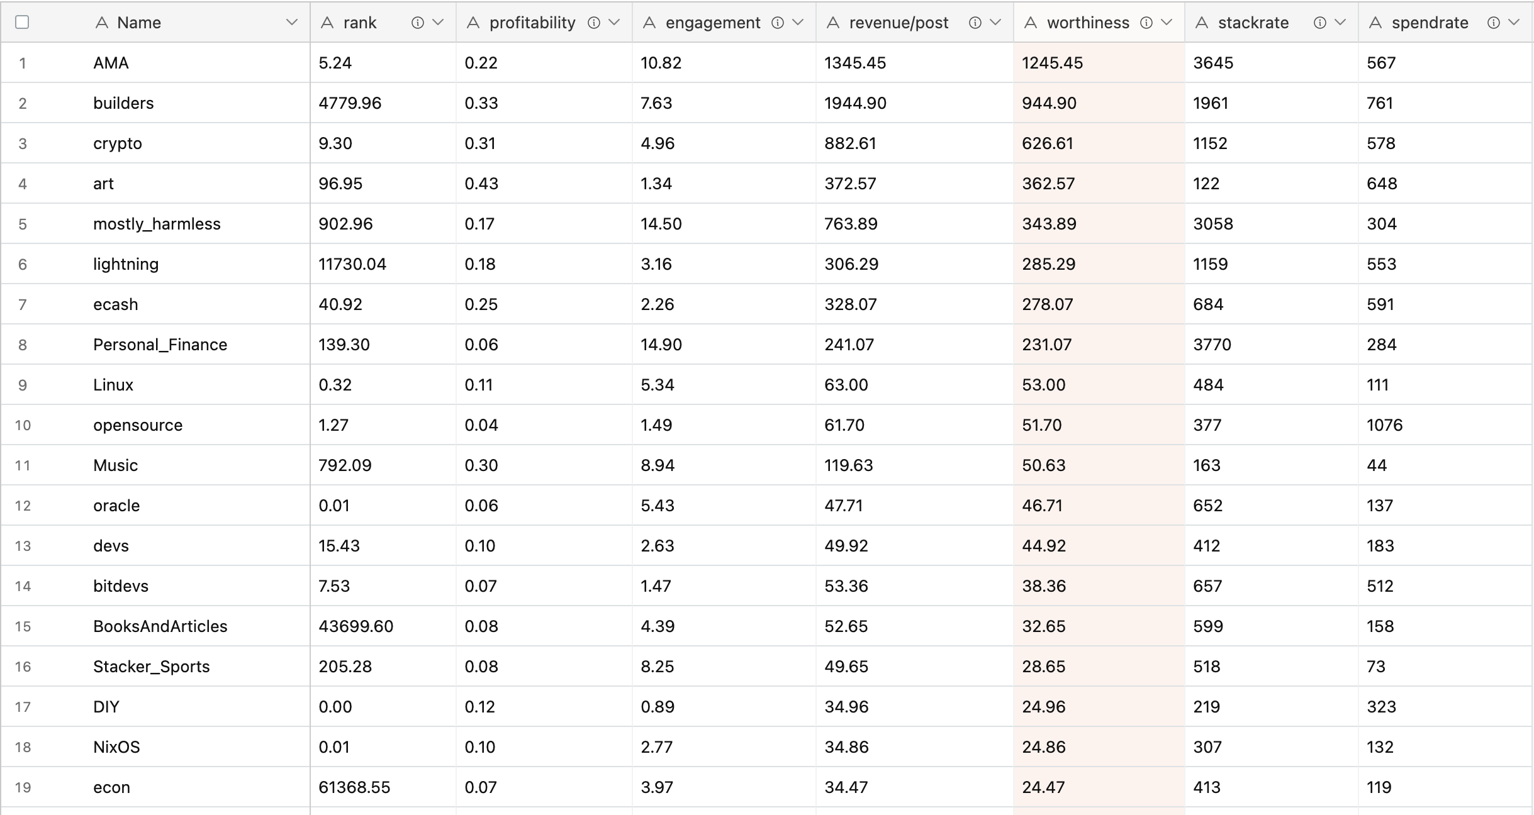The image size is (1534, 815).
Task: Click info icon in engagement header
Action: (778, 23)
